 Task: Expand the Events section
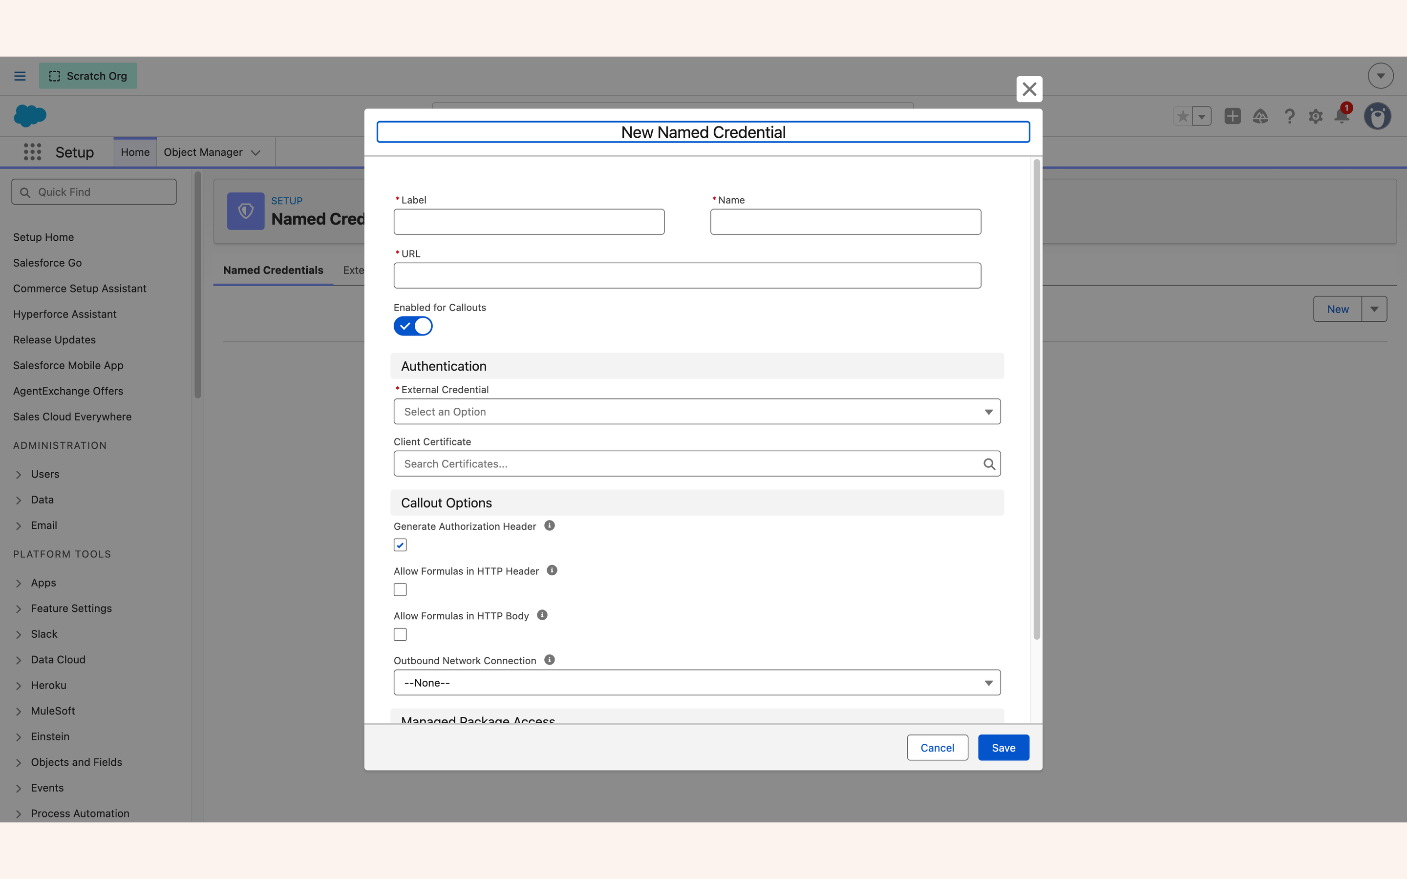(x=19, y=788)
